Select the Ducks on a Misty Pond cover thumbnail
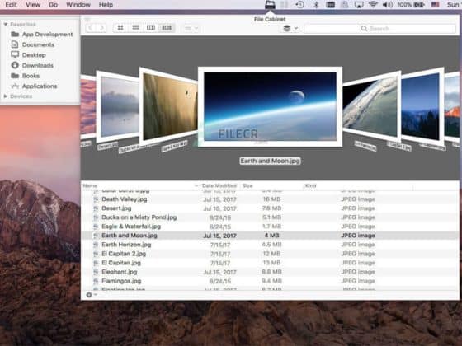 [x=118, y=106]
